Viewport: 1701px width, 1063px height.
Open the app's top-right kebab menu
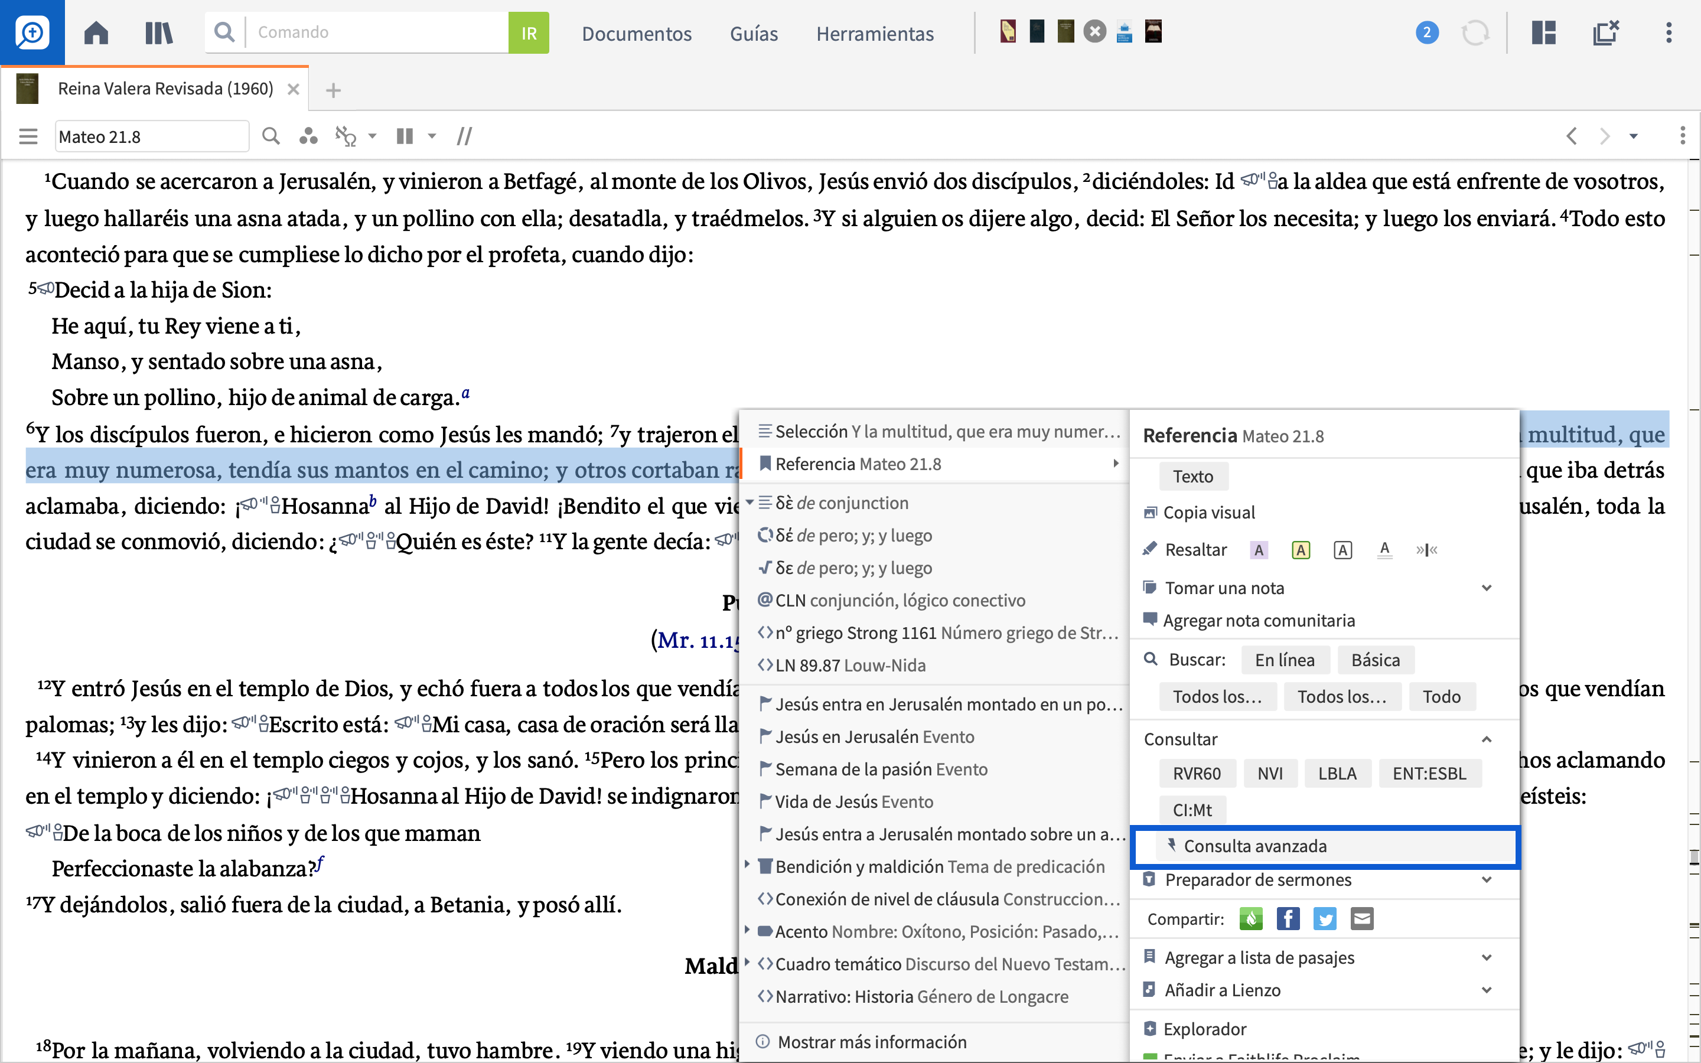1669,32
